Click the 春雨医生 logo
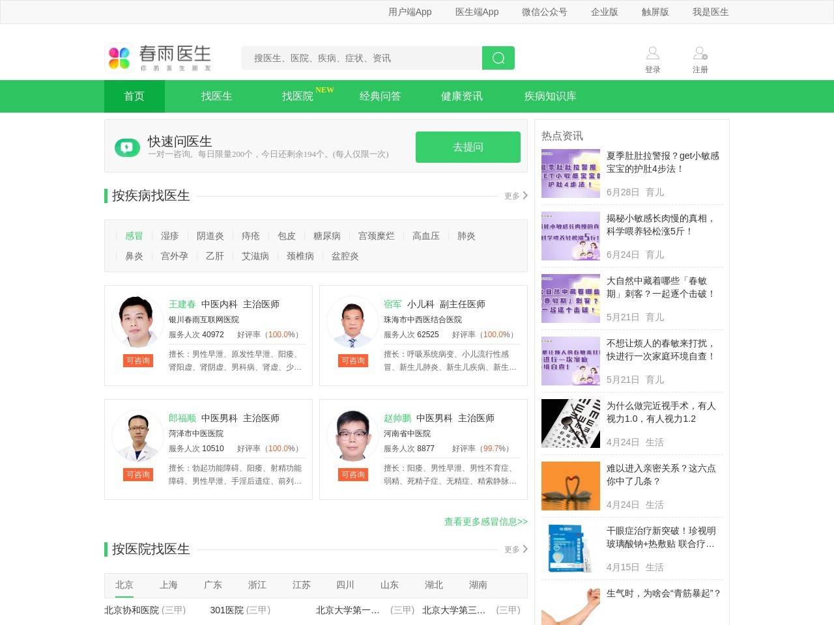Image resolution: width=834 pixels, height=625 pixels. pos(159,58)
